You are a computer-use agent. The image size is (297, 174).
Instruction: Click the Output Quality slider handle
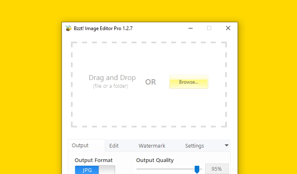tap(197, 169)
